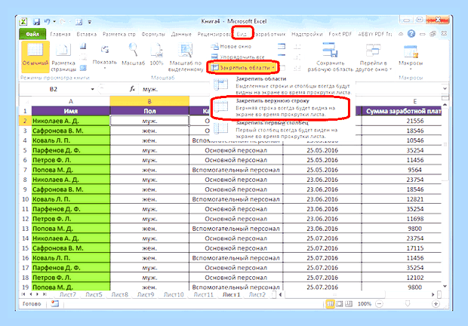The height and width of the screenshot is (326, 468).
Task: Click cell Парфенов Д. Ф. in row 17
Action: pos(71,268)
